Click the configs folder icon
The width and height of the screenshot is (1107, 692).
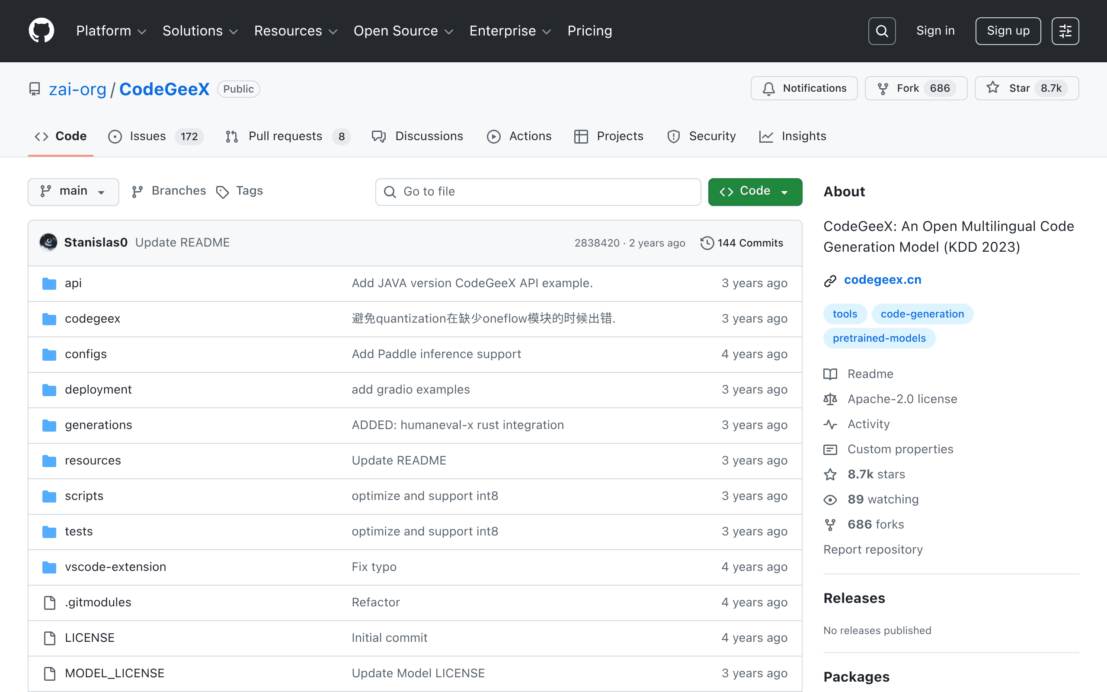[x=49, y=355]
